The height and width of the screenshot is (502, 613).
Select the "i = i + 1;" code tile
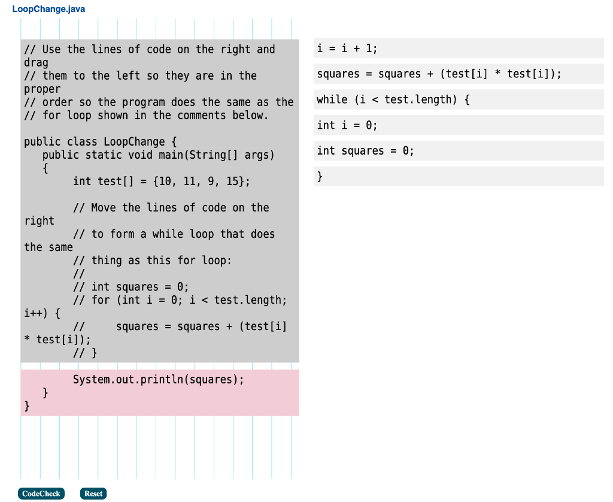(x=459, y=48)
